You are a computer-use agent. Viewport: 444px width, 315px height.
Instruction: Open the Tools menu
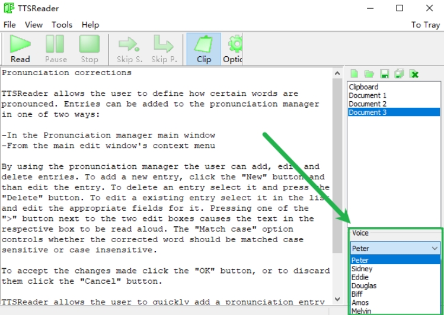point(62,25)
